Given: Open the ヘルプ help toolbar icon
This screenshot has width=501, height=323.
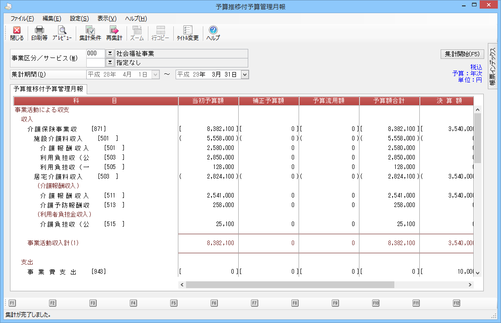Looking at the screenshot, I should (x=213, y=30).
